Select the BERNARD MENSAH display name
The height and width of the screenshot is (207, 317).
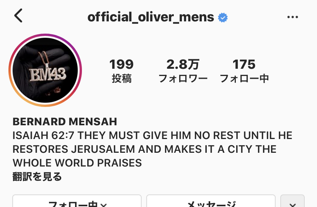click(65, 122)
